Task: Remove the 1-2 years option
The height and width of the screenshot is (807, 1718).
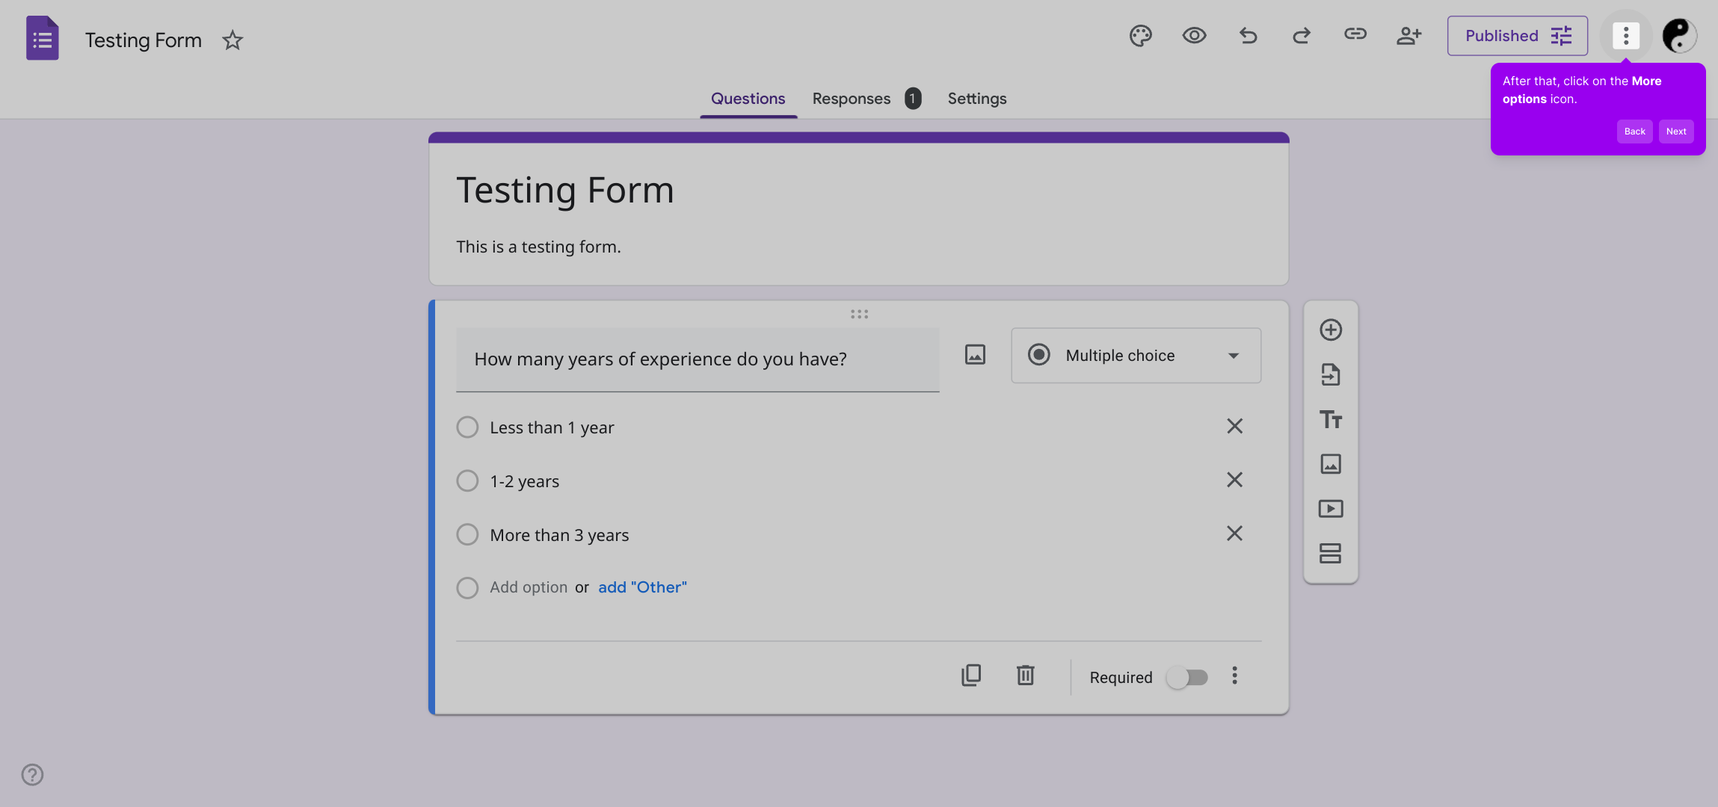Action: click(x=1234, y=480)
